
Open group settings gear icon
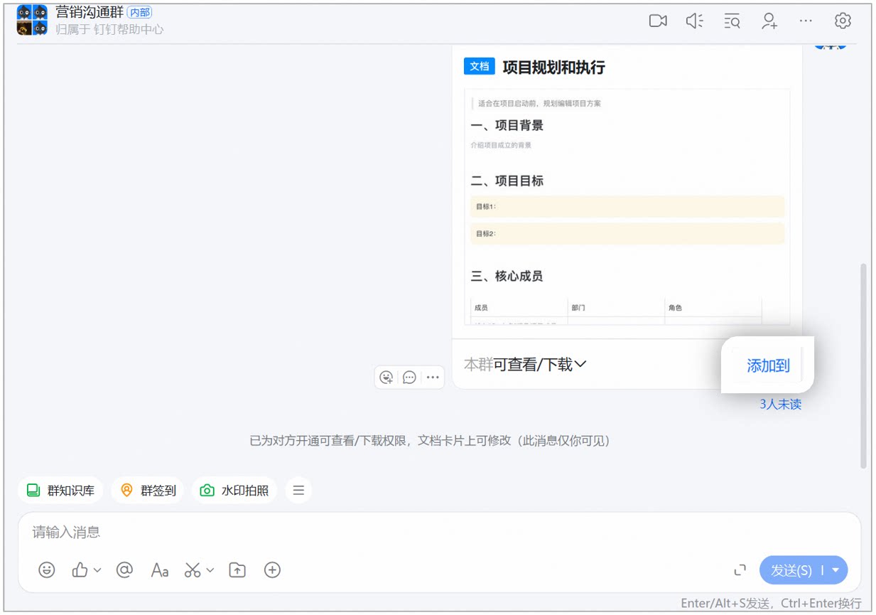pyautogui.click(x=843, y=21)
